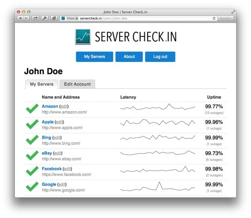The image size is (251, 218).
Task: Click the edit link next to Bing
Action: click(x=57, y=138)
